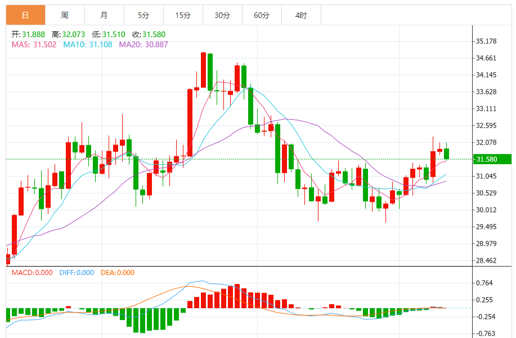Click the green 31.580 current price tag
The width and height of the screenshot is (516, 338).
point(492,159)
